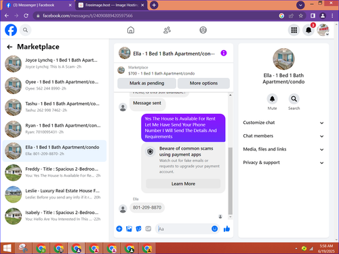Open Freddy Spacious 2-Bedroom conversation
This screenshot has height=254, width=339.
coord(54,173)
